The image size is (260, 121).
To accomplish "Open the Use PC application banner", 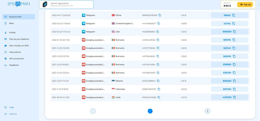I will [x=66, y=4].
